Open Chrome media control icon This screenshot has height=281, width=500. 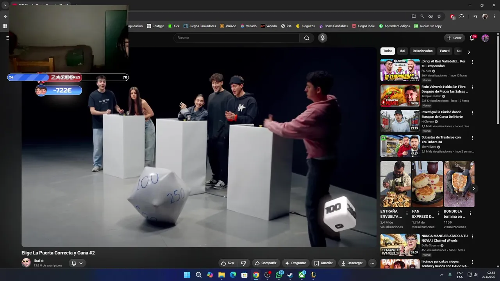click(475, 16)
